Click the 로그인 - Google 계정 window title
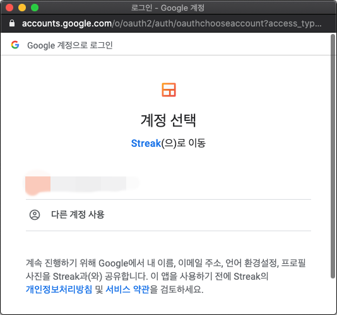 pos(168,8)
